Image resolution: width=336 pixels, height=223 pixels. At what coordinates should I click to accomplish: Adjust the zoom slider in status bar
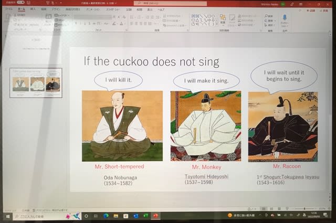click(304, 209)
